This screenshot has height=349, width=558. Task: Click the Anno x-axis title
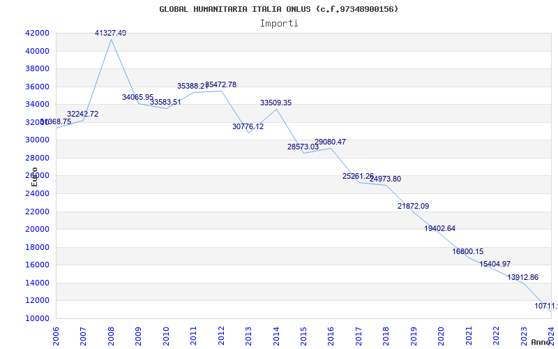click(x=541, y=342)
